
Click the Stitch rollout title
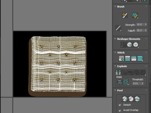(121, 52)
